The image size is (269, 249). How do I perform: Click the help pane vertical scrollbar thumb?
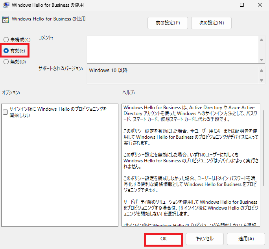[263, 148]
